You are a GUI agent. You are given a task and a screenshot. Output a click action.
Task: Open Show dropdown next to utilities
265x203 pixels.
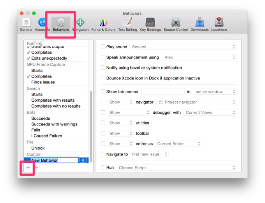(120, 123)
